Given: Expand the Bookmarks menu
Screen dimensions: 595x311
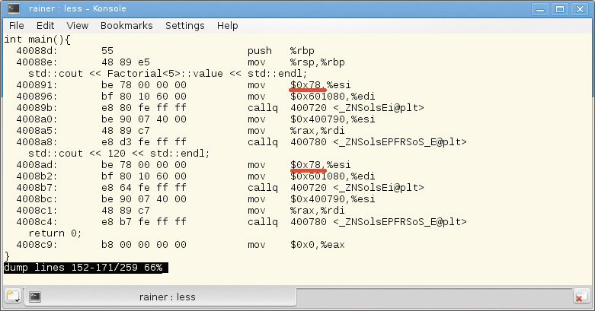Looking at the screenshot, I should (x=126, y=26).
